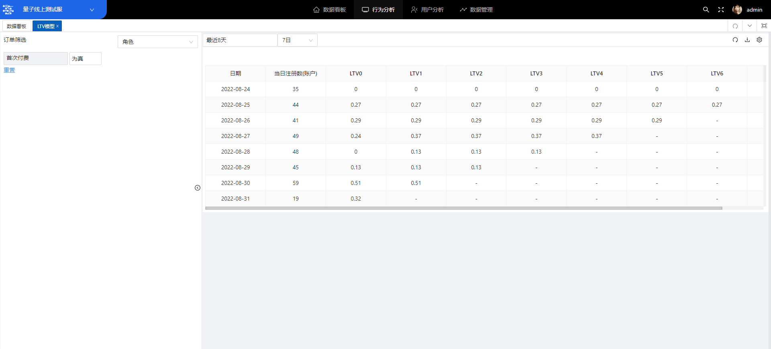Click registration count 35
Screen dimensions: 771x349
click(x=296, y=89)
